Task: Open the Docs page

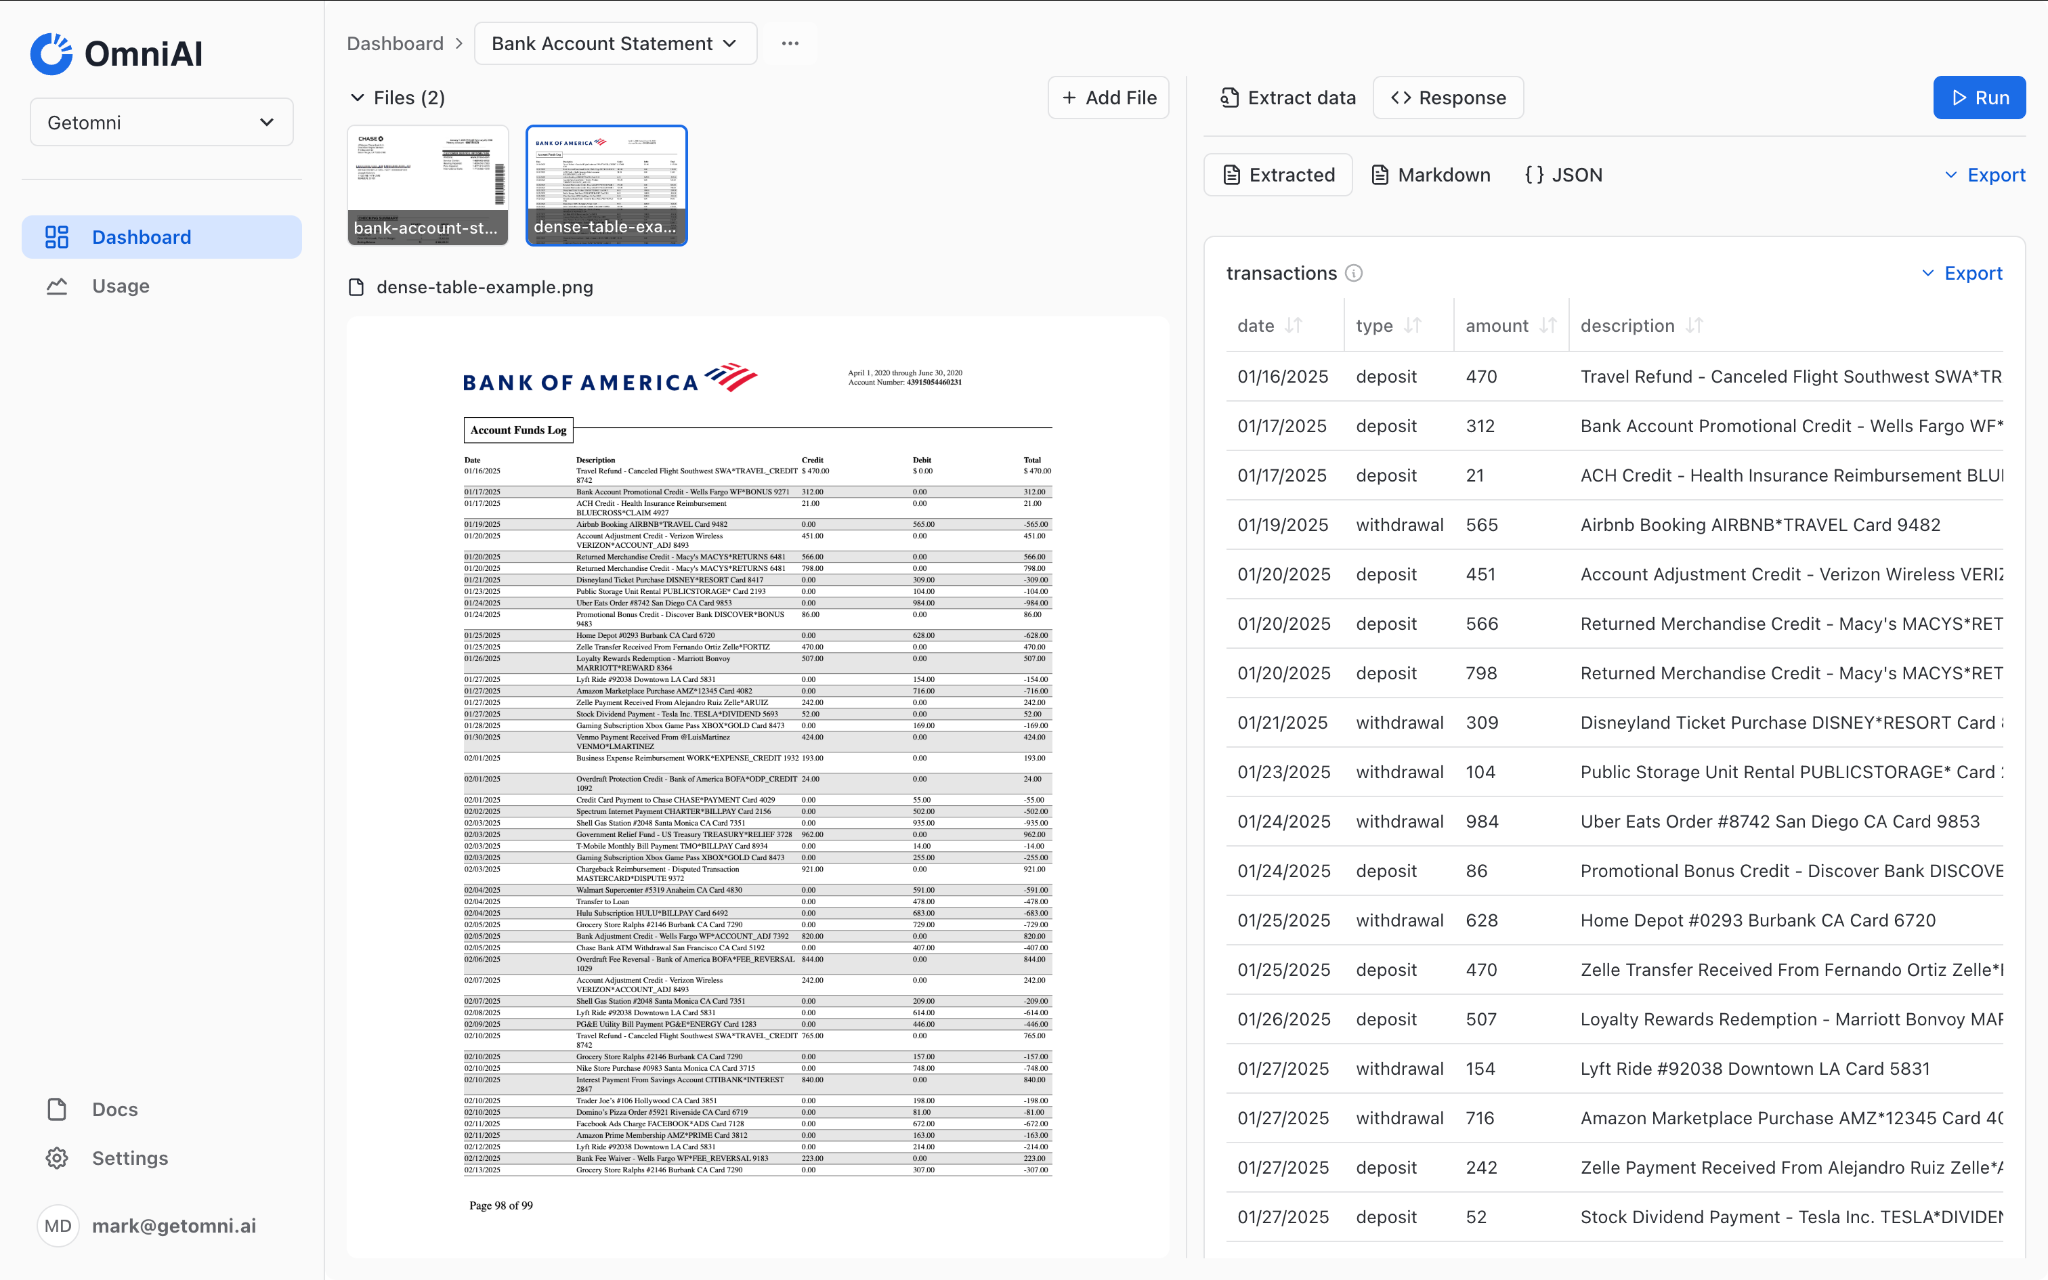Action: click(x=114, y=1109)
